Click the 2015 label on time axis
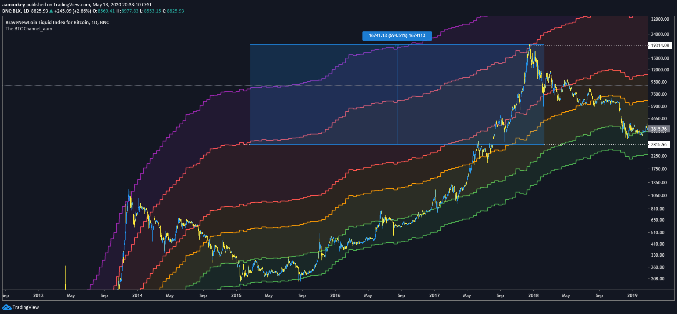 coord(236,296)
